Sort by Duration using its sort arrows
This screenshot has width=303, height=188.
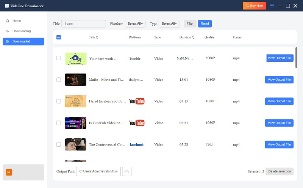click(x=194, y=38)
